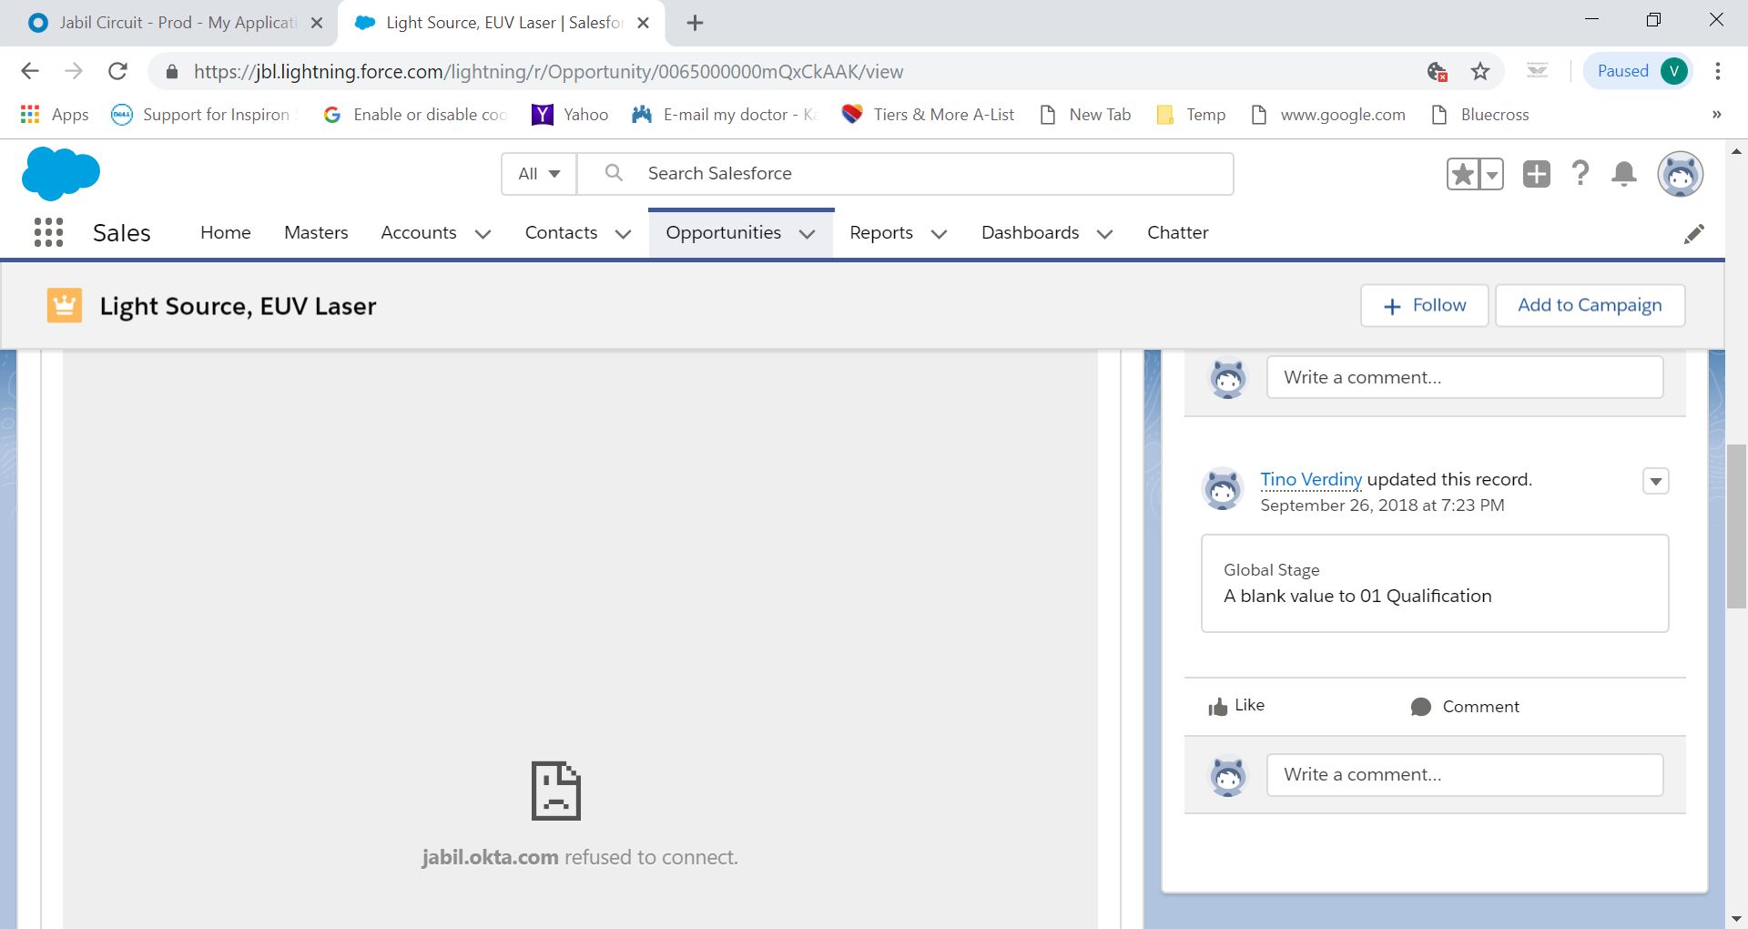Open the App Launcher grid icon
The width and height of the screenshot is (1748, 929).
tap(48, 232)
